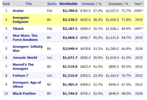Image resolution: width=147 pixels, height=100 pixels.
Task: Open the Furious 7 link
Action: (20, 76)
